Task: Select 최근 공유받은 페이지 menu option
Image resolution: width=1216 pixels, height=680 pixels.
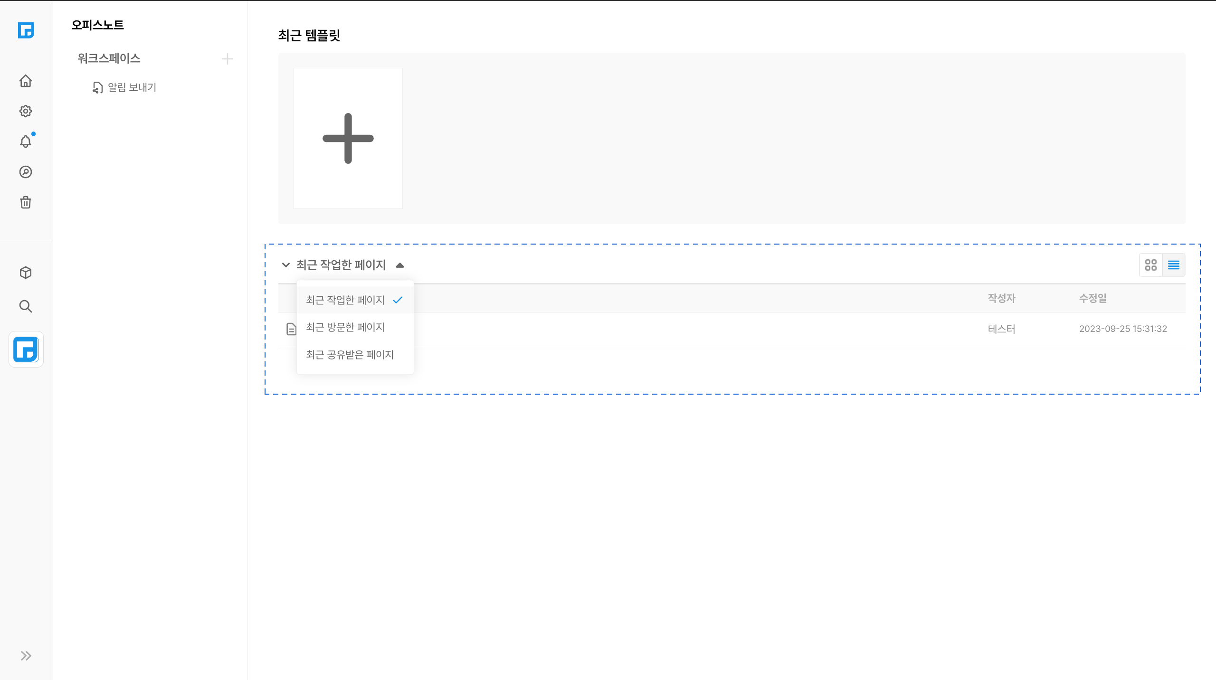Action: [x=350, y=355]
